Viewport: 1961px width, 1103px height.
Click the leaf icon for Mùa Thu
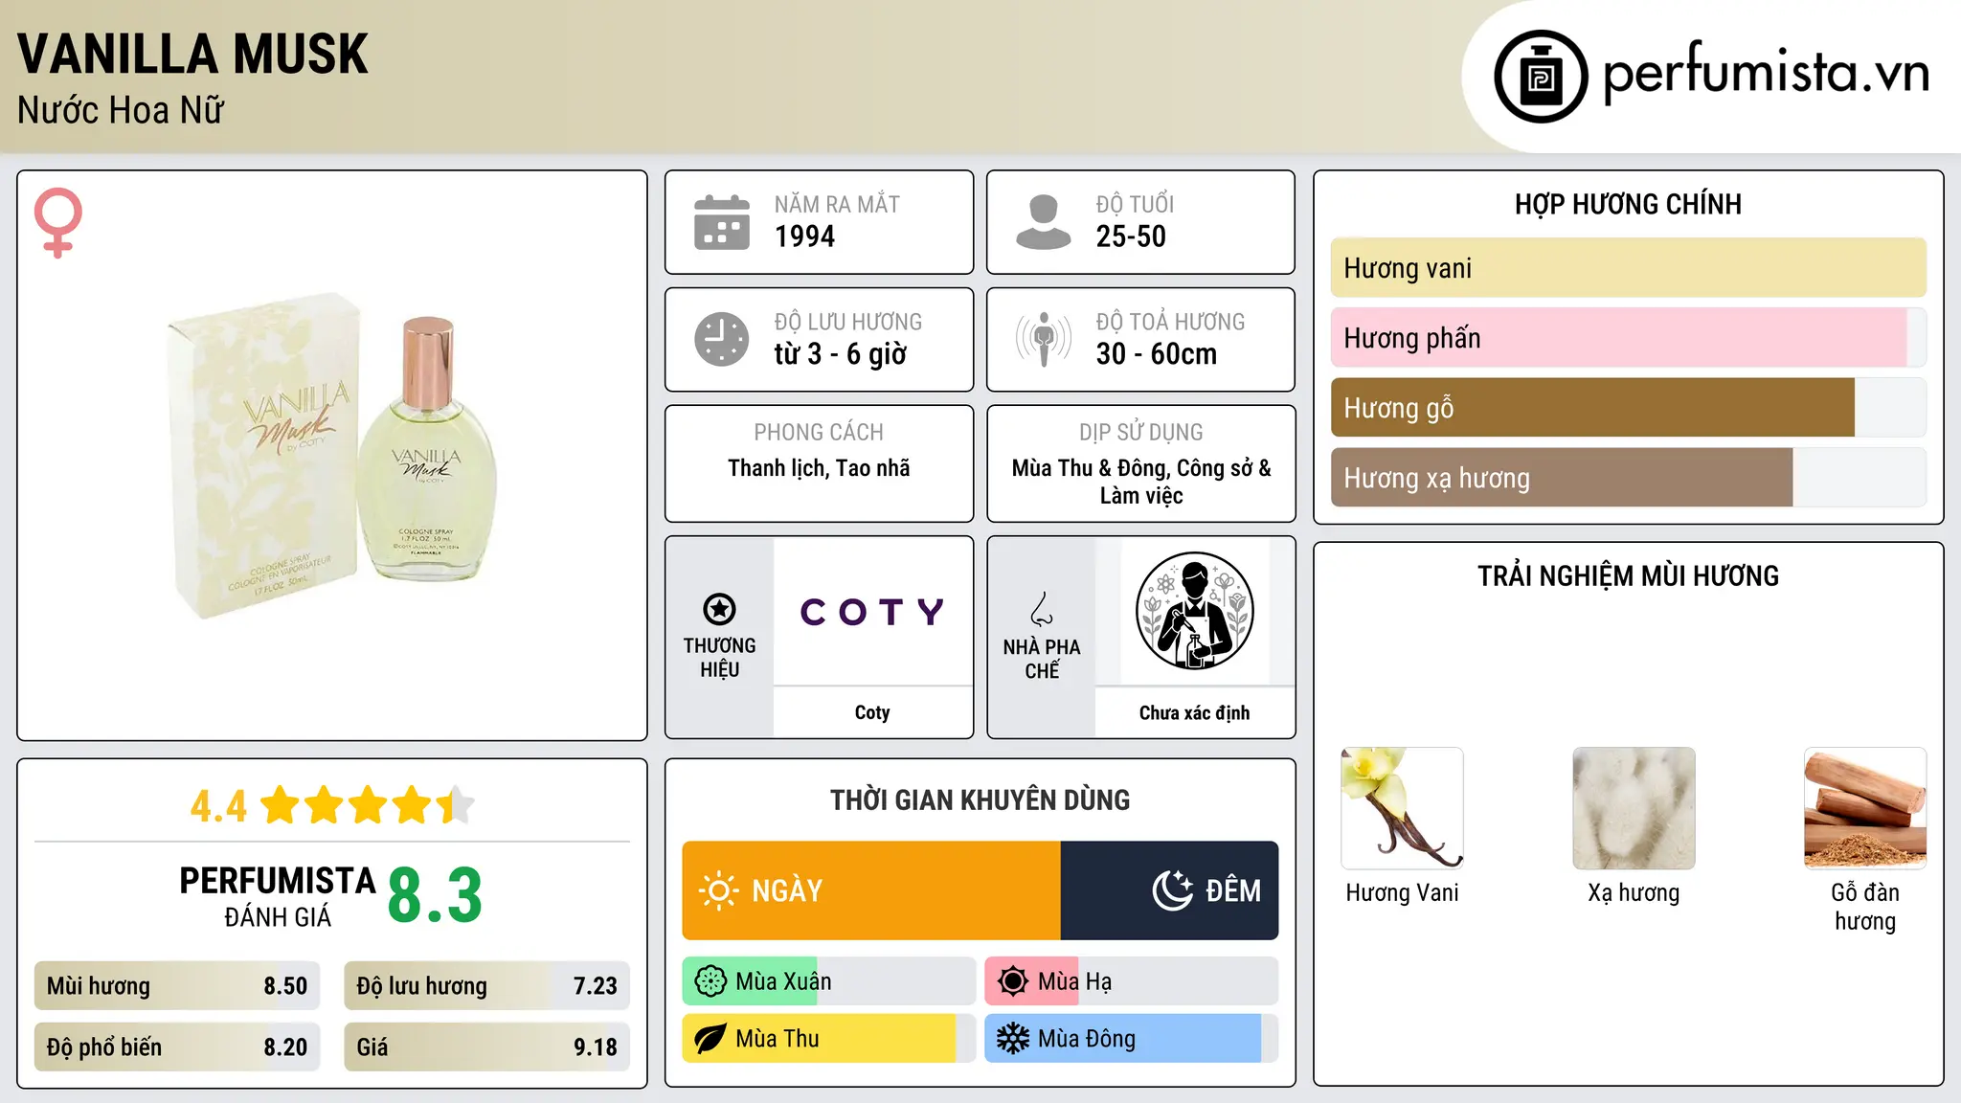point(710,1039)
